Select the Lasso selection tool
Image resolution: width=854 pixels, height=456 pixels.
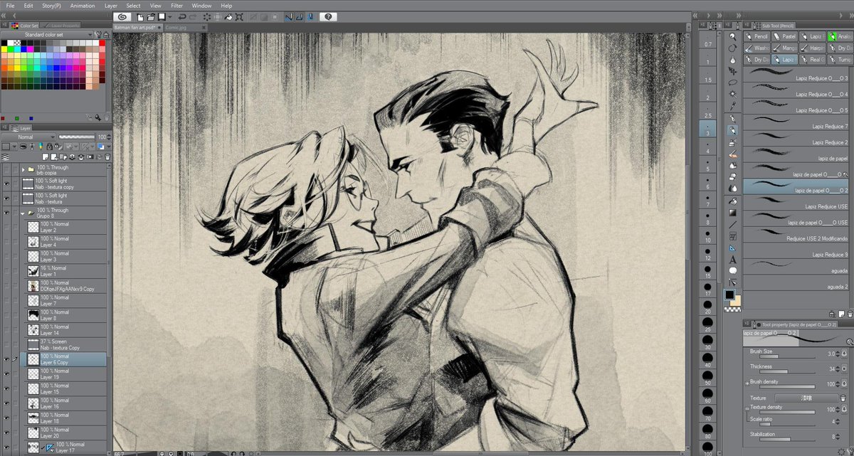pos(732,83)
